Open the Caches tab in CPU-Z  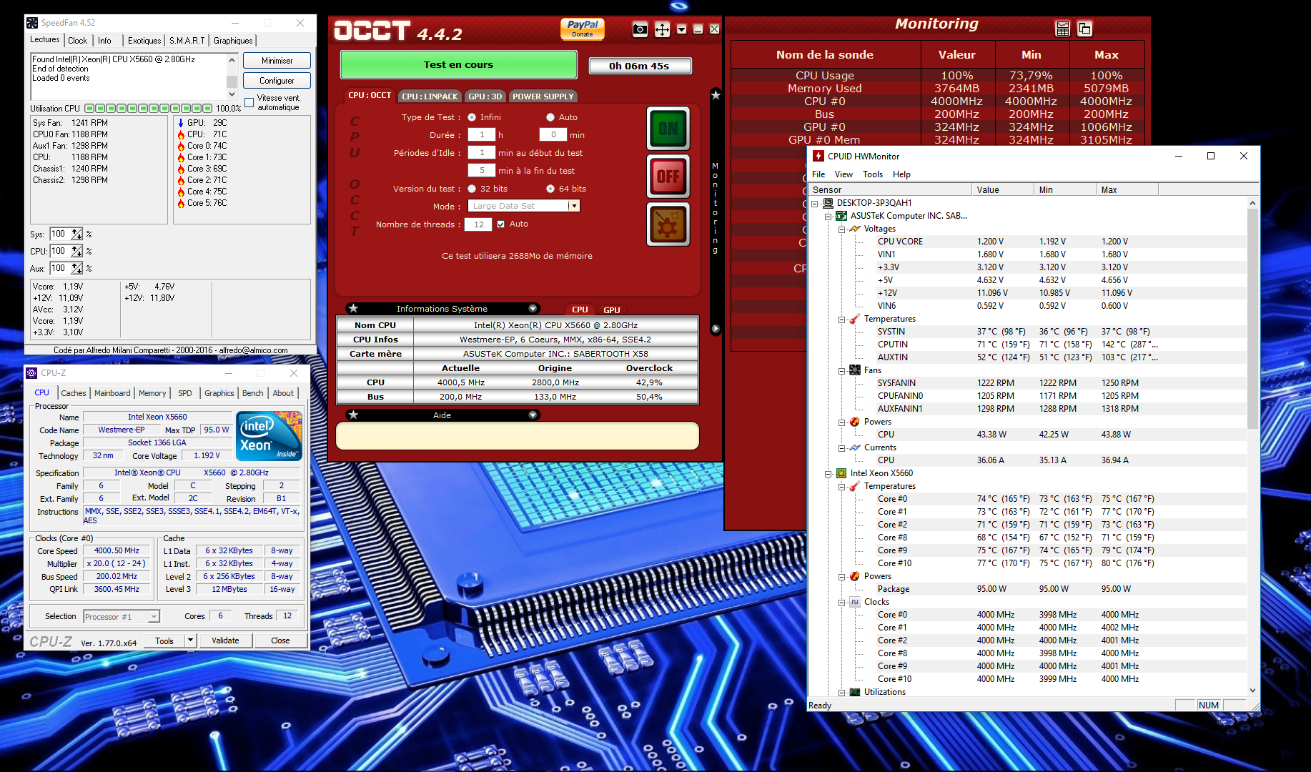pyautogui.click(x=73, y=393)
